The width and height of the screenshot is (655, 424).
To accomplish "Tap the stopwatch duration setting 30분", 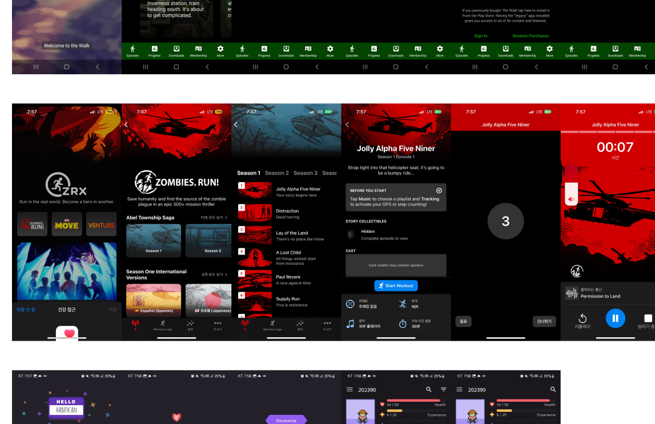I will (x=403, y=324).
